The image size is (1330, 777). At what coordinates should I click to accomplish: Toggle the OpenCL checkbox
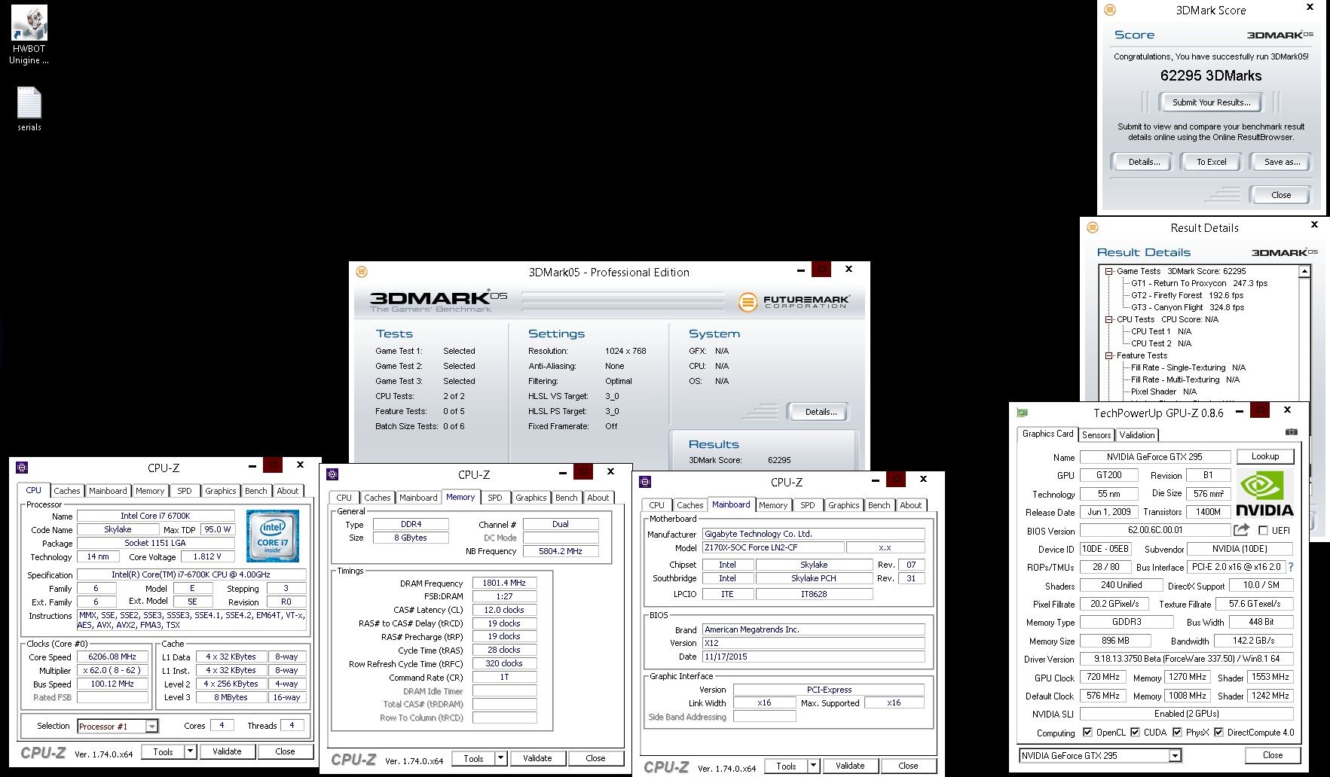pyautogui.click(x=1087, y=732)
